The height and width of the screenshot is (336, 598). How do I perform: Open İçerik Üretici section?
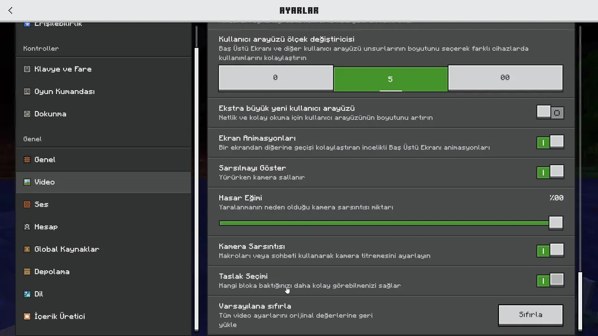(103, 316)
